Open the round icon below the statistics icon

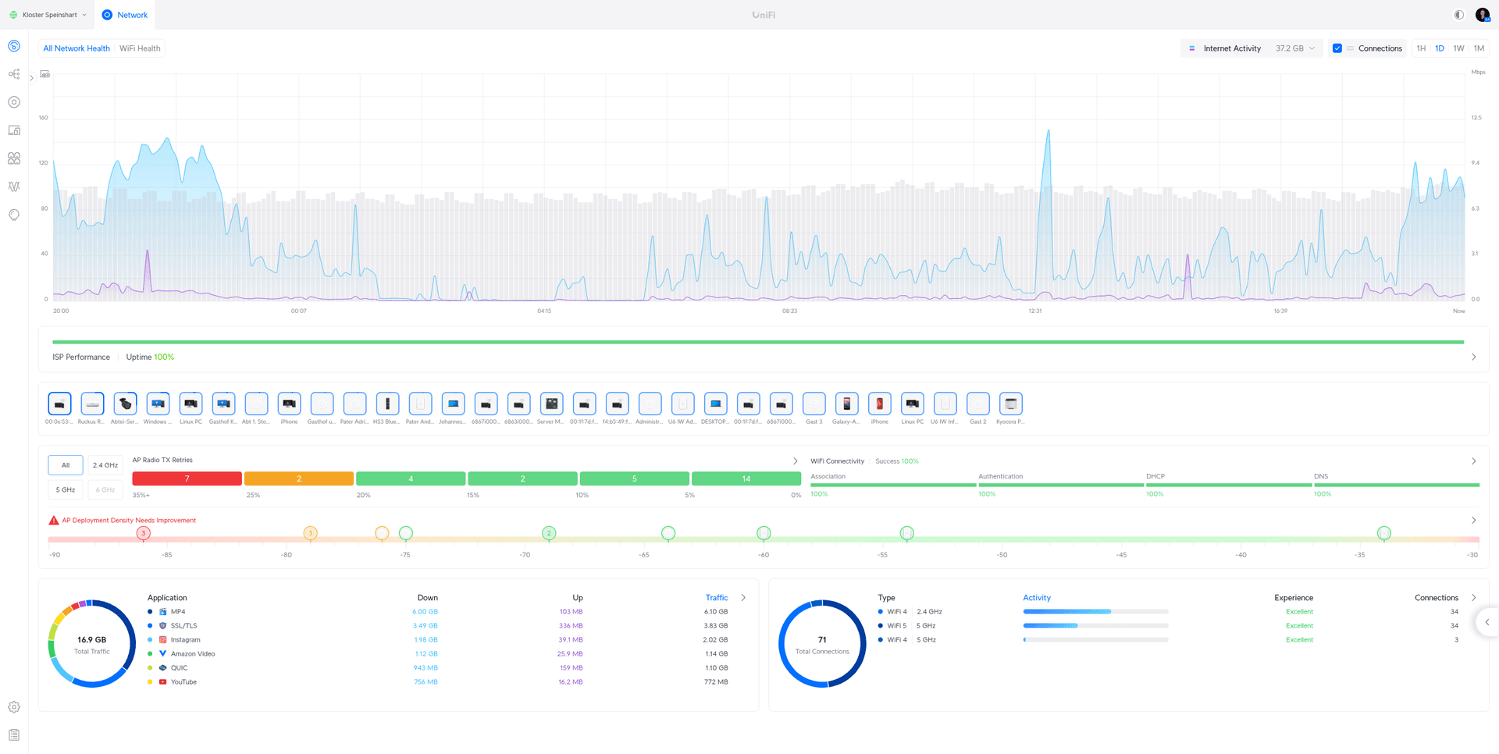[x=14, y=215]
